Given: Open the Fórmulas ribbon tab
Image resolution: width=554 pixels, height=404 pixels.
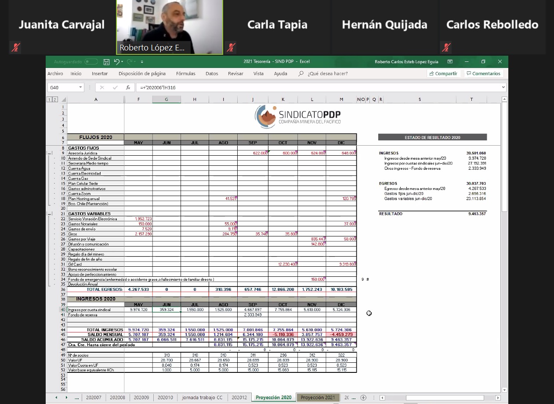Looking at the screenshot, I should tap(185, 74).
